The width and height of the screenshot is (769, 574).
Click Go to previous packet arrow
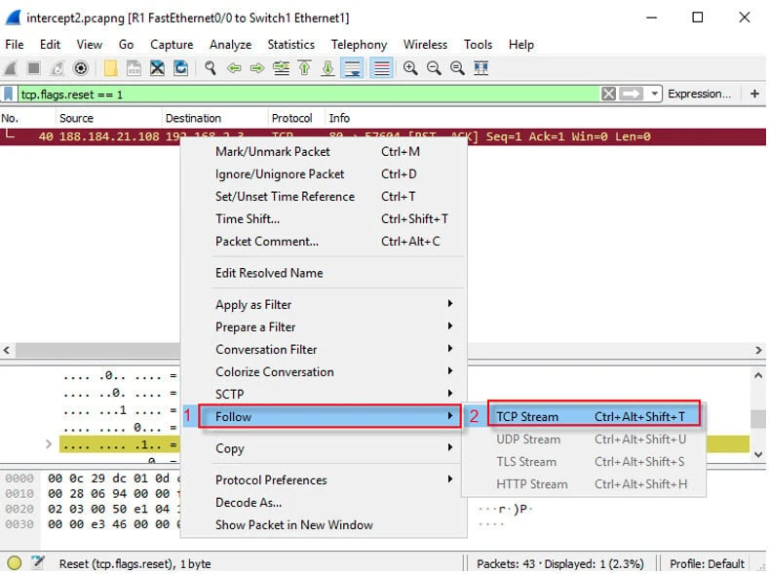point(234,68)
